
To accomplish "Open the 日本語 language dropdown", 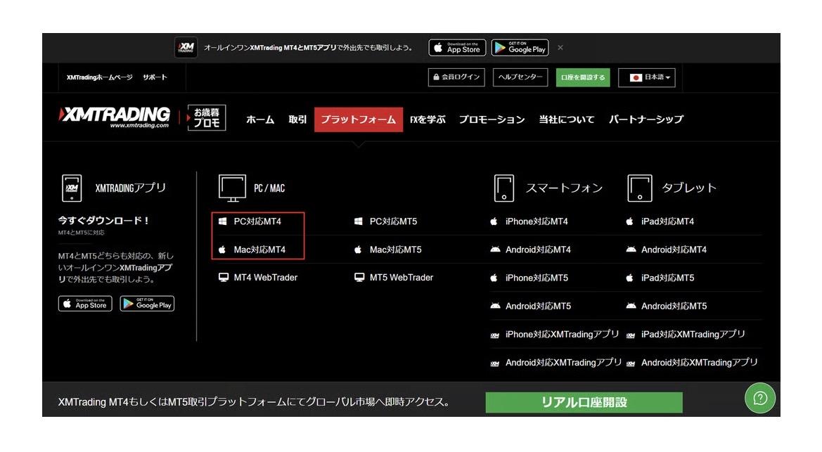I will click(x=646, y=77).
